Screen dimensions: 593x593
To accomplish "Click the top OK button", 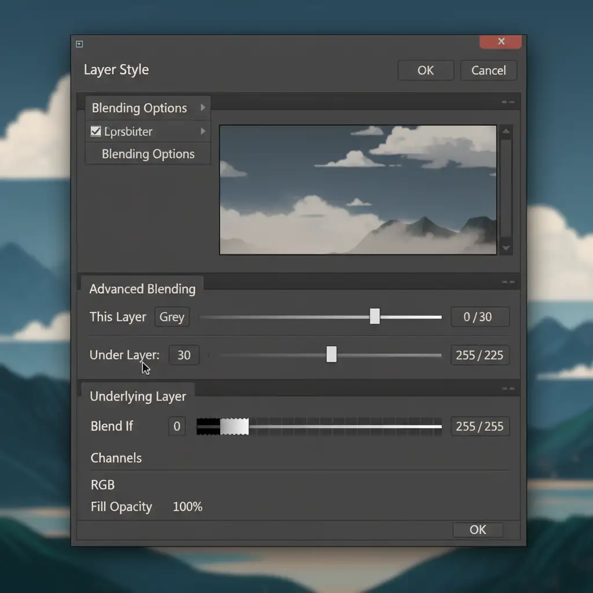I will [x=426, y=70].
